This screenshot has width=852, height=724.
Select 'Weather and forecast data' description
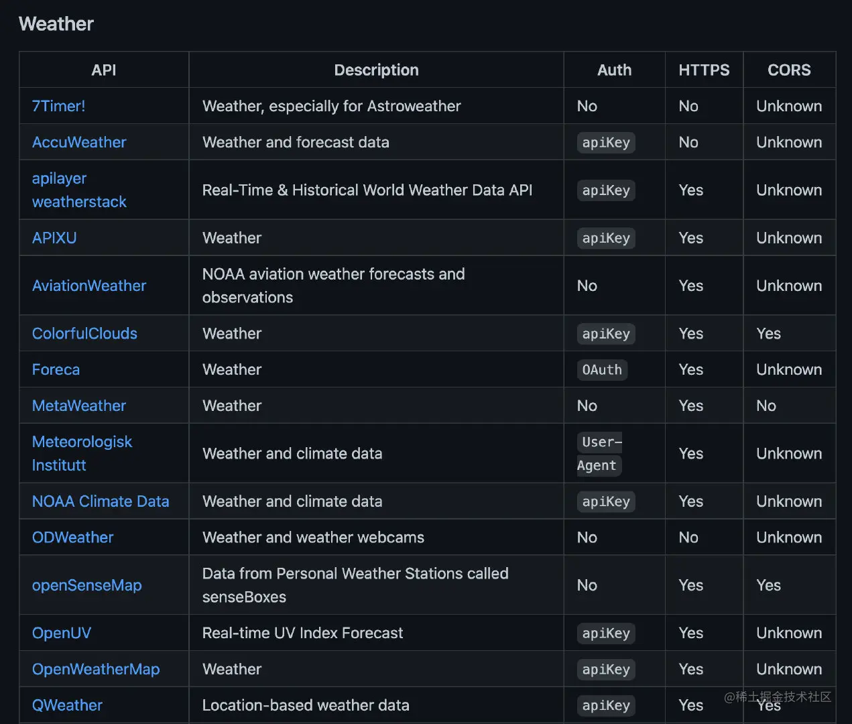[296, 142]
